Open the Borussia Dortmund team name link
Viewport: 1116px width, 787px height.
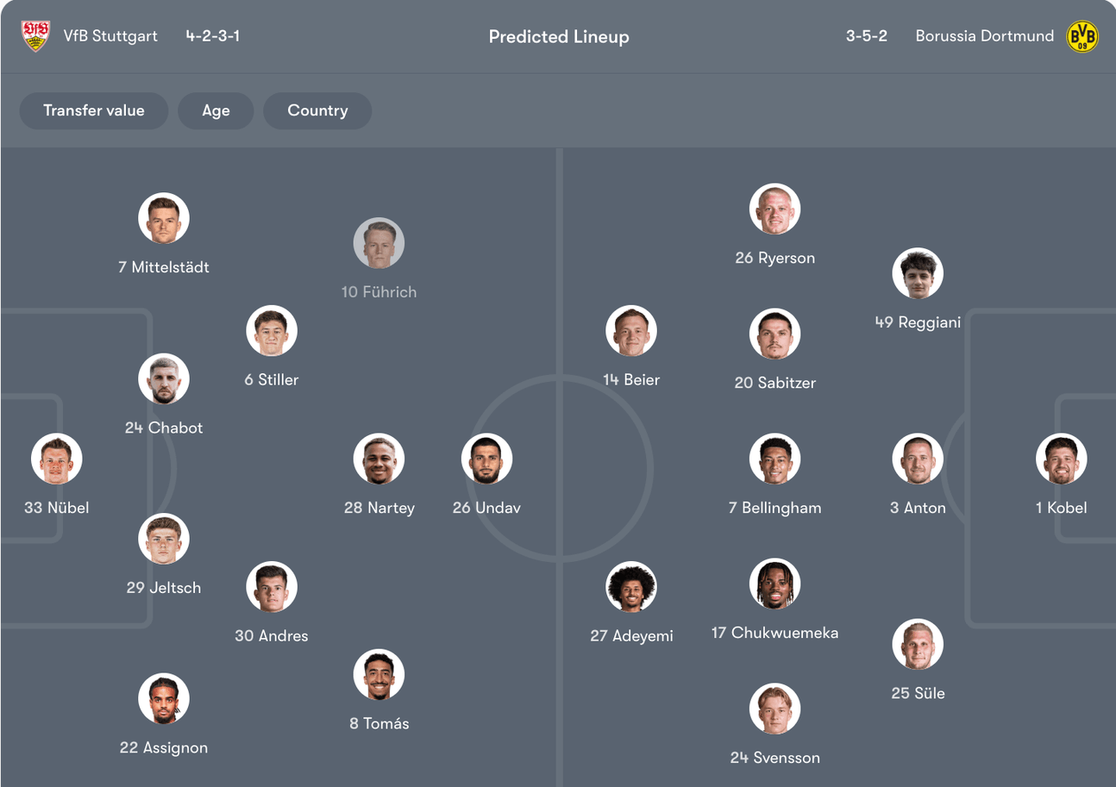point(984,36)
